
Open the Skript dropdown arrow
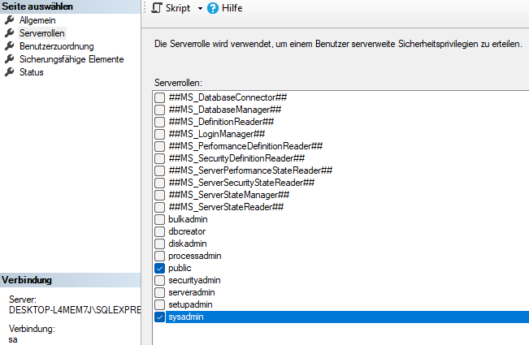[x=200, y=8]
